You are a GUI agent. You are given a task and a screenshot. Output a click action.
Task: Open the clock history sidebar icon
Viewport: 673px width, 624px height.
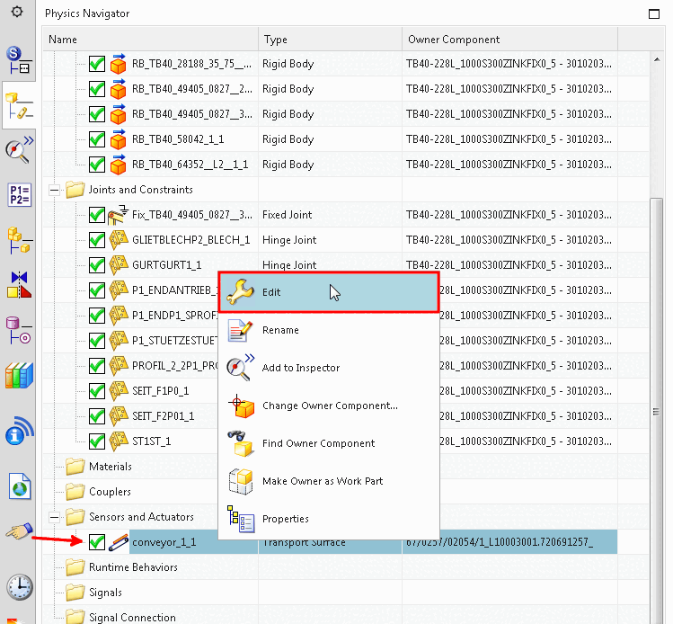(x=19, y=587)
